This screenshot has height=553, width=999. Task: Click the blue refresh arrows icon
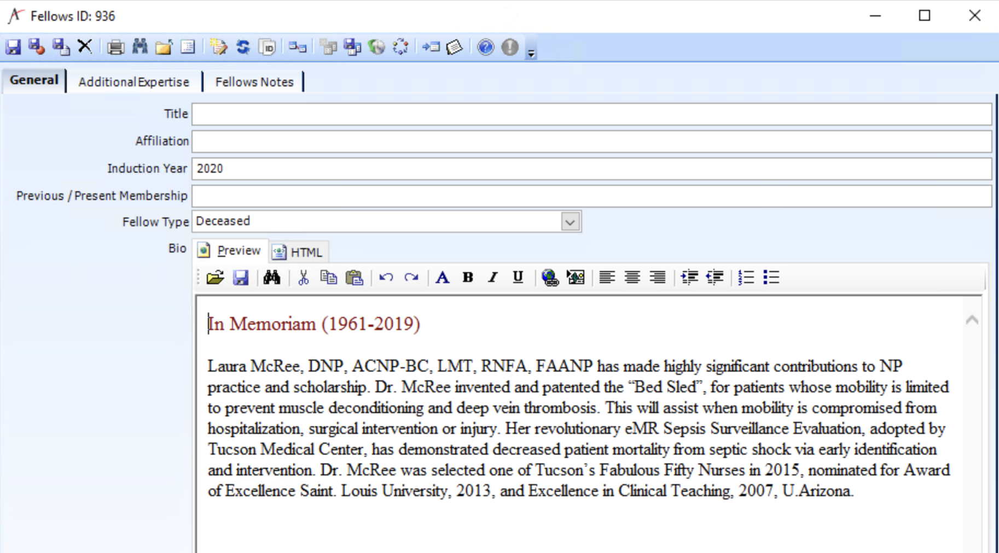click(x=243, y=48)
